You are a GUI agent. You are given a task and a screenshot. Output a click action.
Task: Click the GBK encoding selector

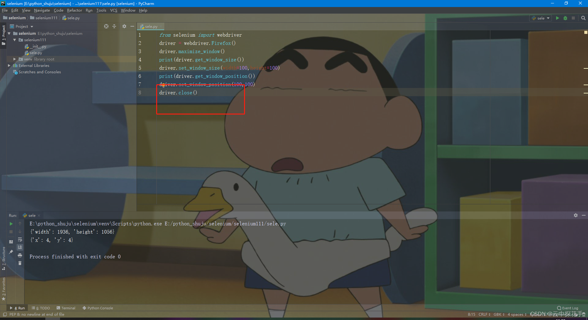499,315
